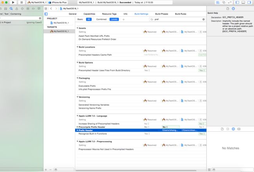Collapse Apple LLVM 7.0 - Language section

pos(77,116)
